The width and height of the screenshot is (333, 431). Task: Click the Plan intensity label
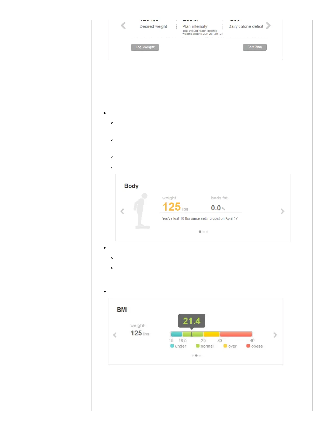(195, 26)
